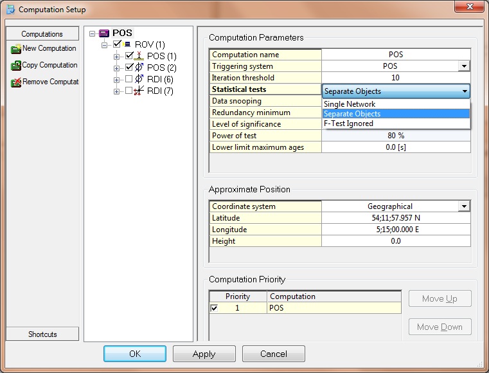The height and width of the screenshot is (373, 489).
Task: Edit the Power of test value
Action: click(396, 136)
